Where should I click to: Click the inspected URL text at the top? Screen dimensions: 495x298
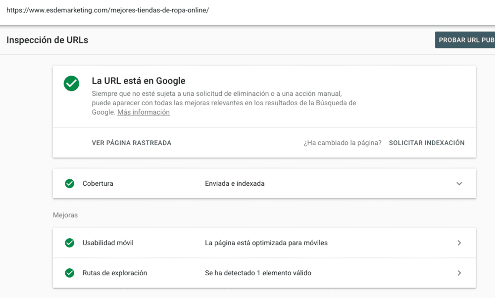107,10
